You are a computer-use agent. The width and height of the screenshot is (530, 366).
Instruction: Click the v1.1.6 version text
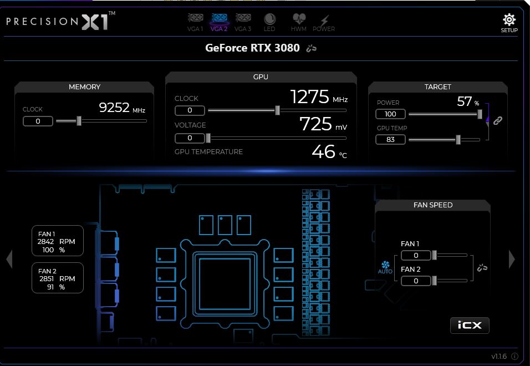tap(499, 357)
